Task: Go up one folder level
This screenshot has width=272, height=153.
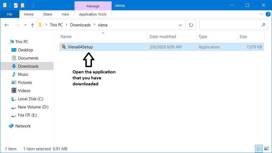Action: point(32,25)
